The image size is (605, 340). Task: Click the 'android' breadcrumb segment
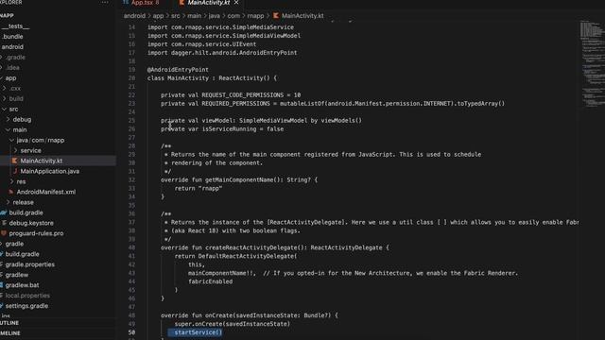pyautogui.click(x=134, y=16)
